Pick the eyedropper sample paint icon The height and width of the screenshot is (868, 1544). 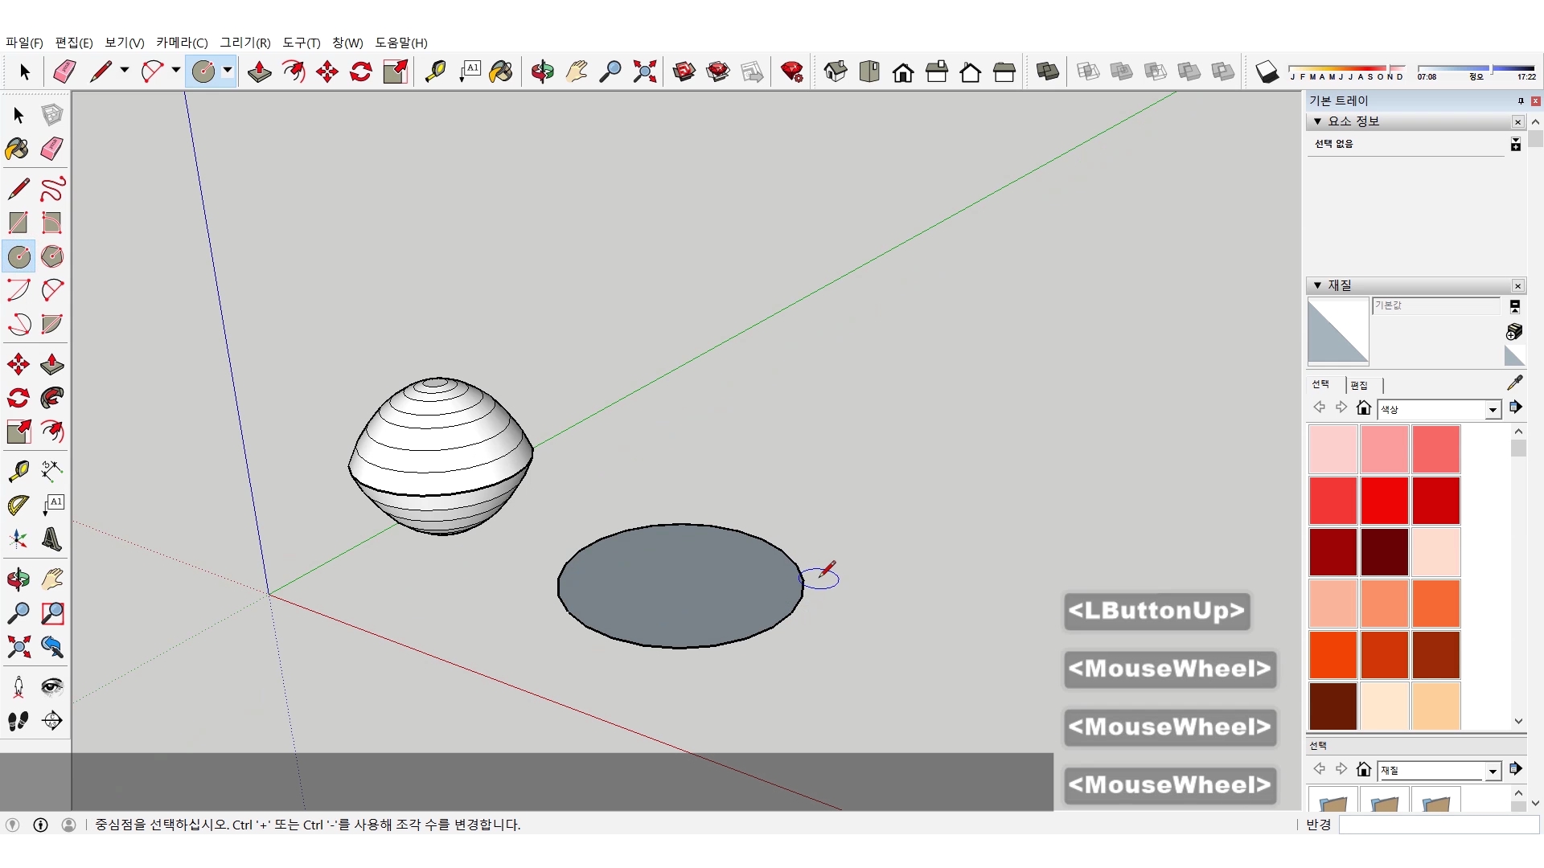(1514, 383)
